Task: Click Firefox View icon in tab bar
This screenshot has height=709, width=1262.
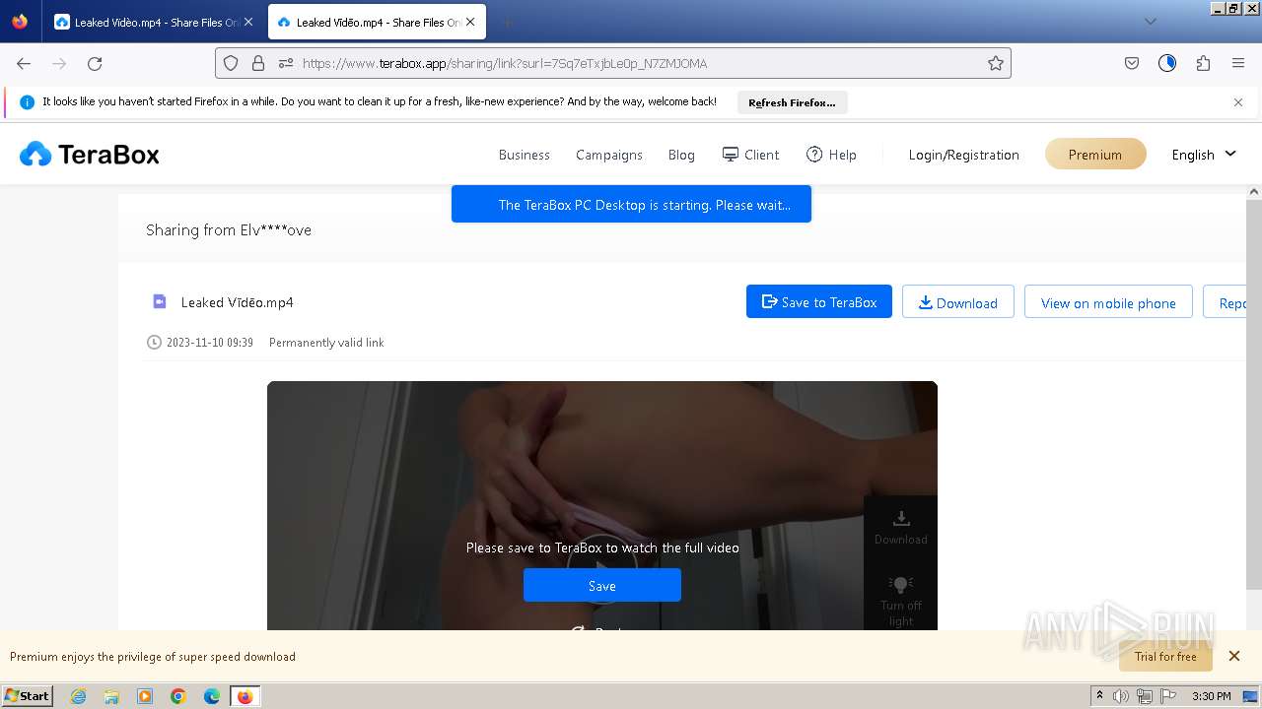Action: click(x=20, y=22)
